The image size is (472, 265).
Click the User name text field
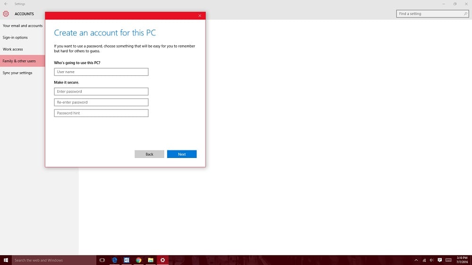pos(101,72)
